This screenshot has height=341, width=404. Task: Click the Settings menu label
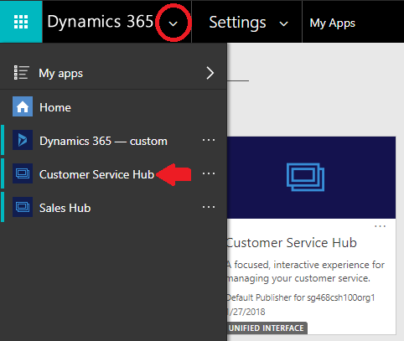pyautogui.click(x=237, y=23)
